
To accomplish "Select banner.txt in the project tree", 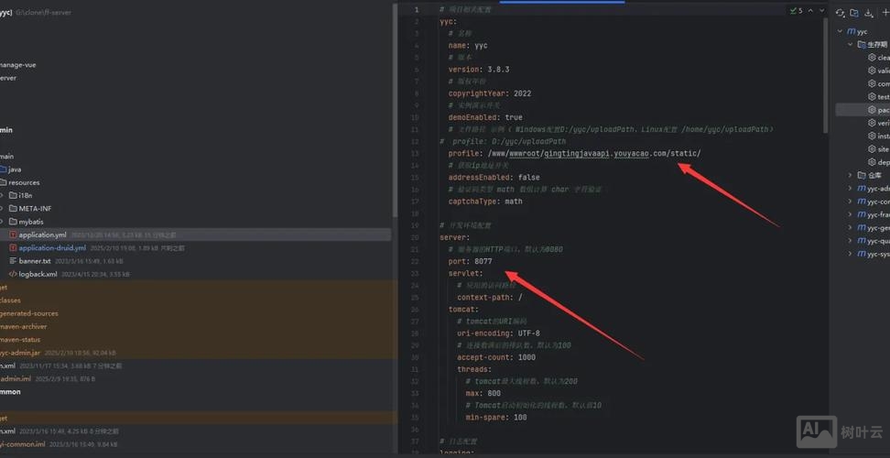I will pos(35,261).
